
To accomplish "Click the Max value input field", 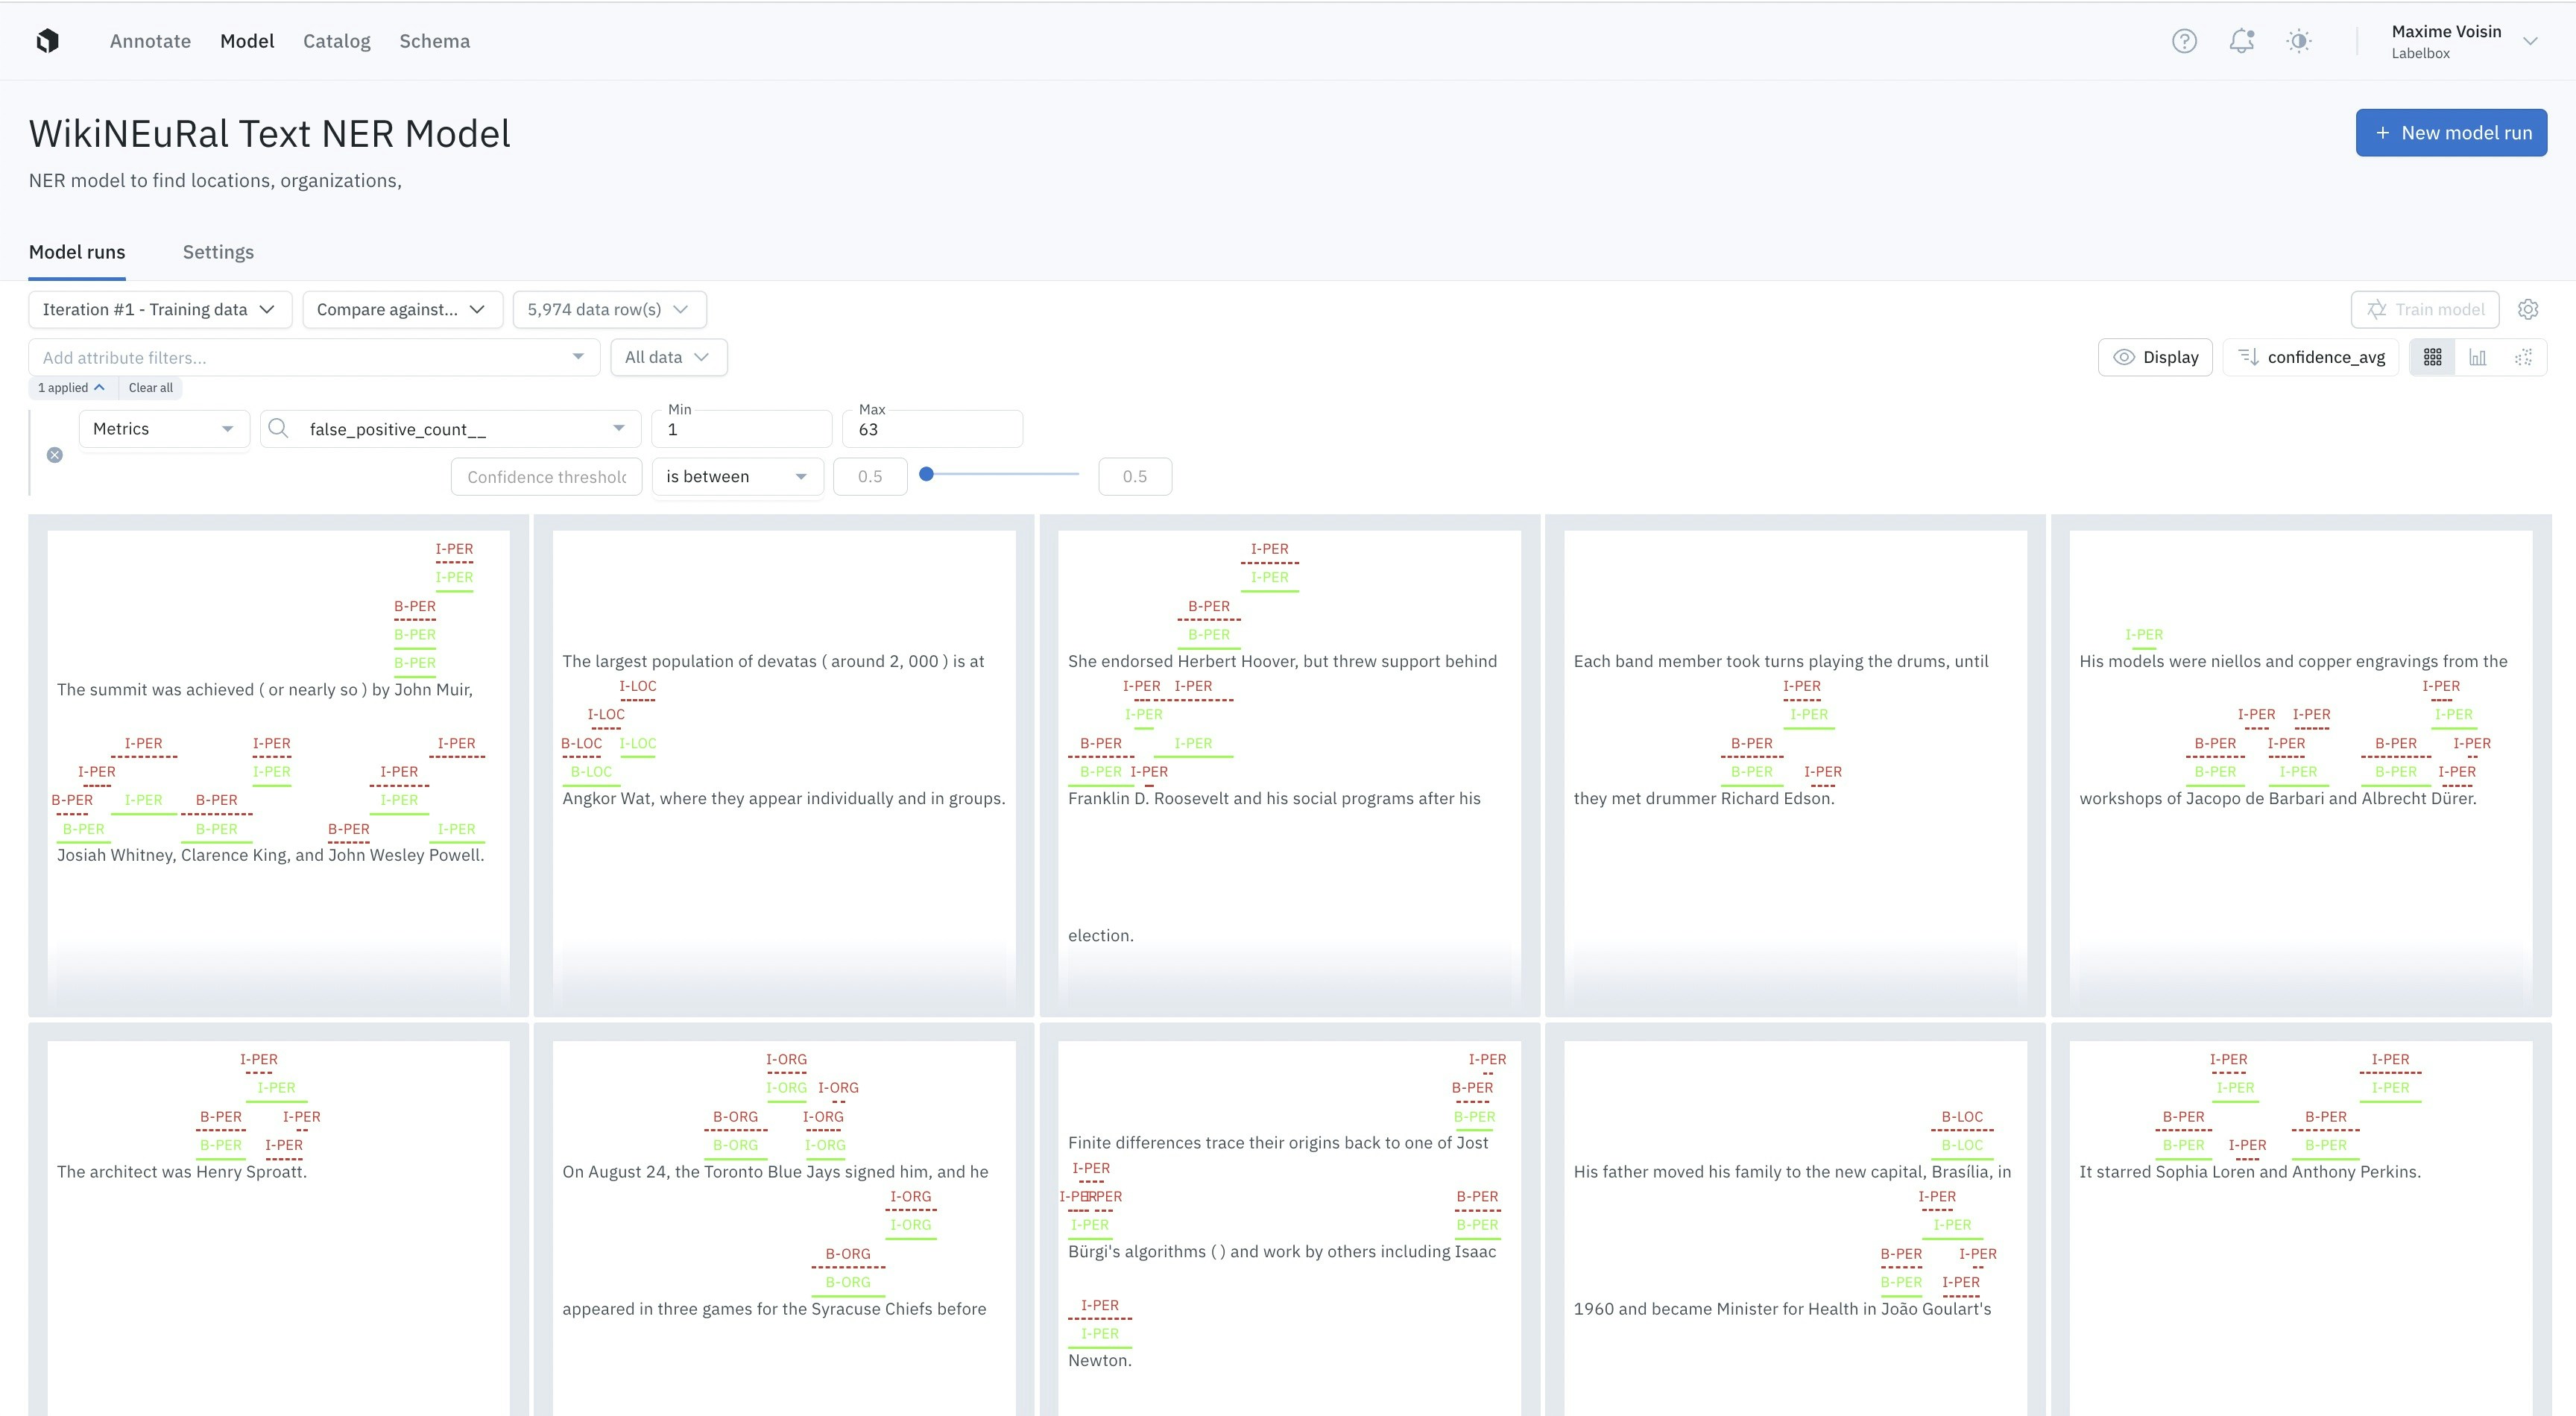I will coord(932,429).
